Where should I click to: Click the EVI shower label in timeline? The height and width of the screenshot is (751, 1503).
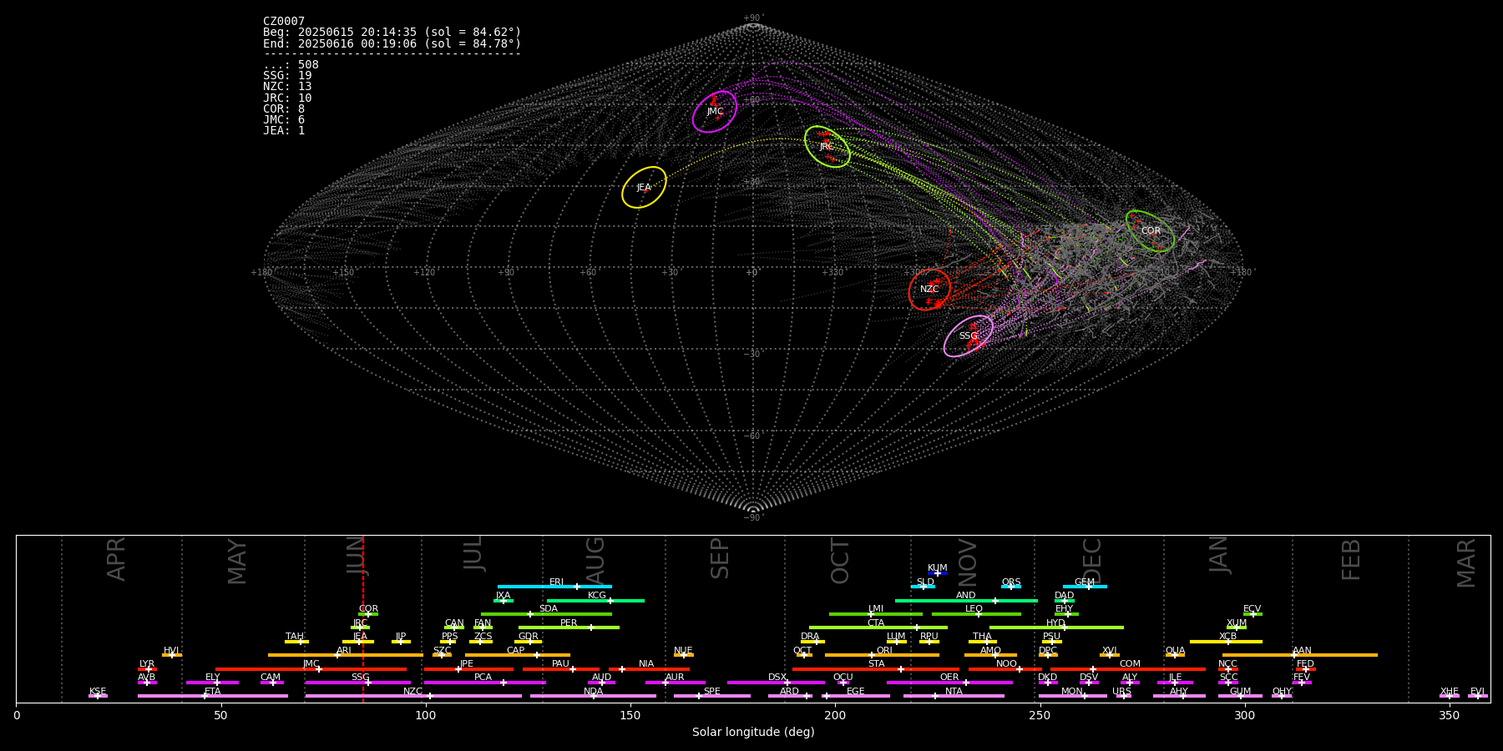click(x=1477, y=692)
